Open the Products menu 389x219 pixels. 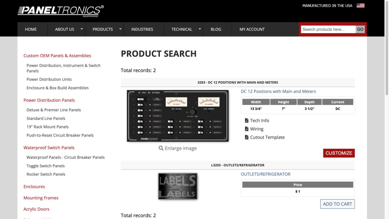[x=103, y=29]
